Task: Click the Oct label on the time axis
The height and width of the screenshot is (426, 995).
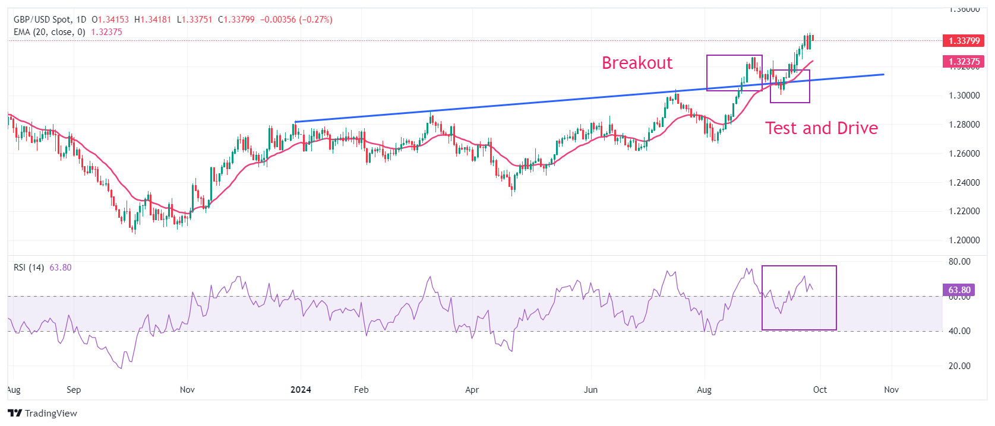Action: (x=820, y=390)
